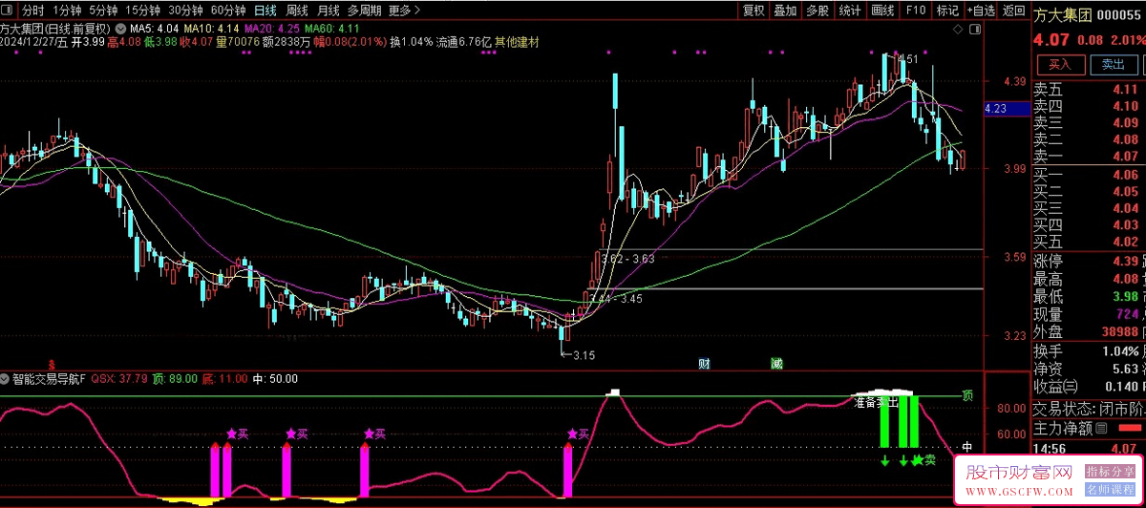1146x508 pixels.
Task: Switch to 分时 intraday chart tab
Action: click(33, 11)
